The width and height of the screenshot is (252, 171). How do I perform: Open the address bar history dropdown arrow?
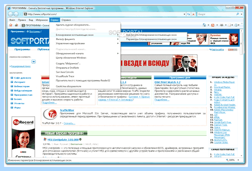coord(184,14)
